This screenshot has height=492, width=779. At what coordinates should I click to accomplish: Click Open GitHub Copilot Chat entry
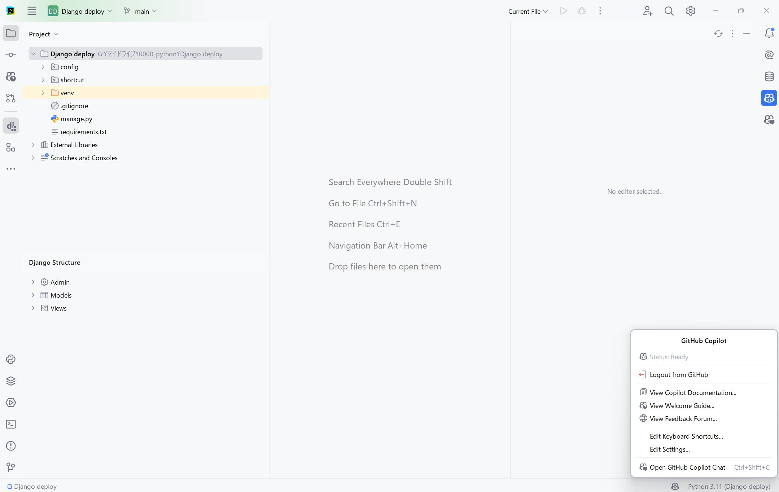coord(687,467)
